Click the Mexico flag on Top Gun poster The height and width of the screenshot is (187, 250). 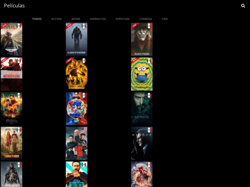coord(19,26)
